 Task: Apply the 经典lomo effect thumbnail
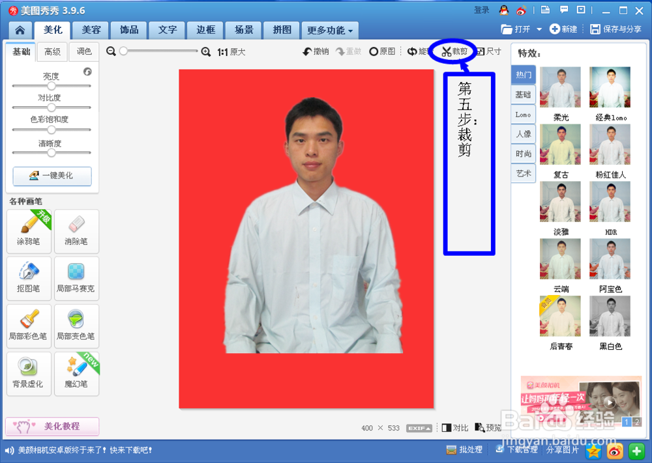pos(610,87)
